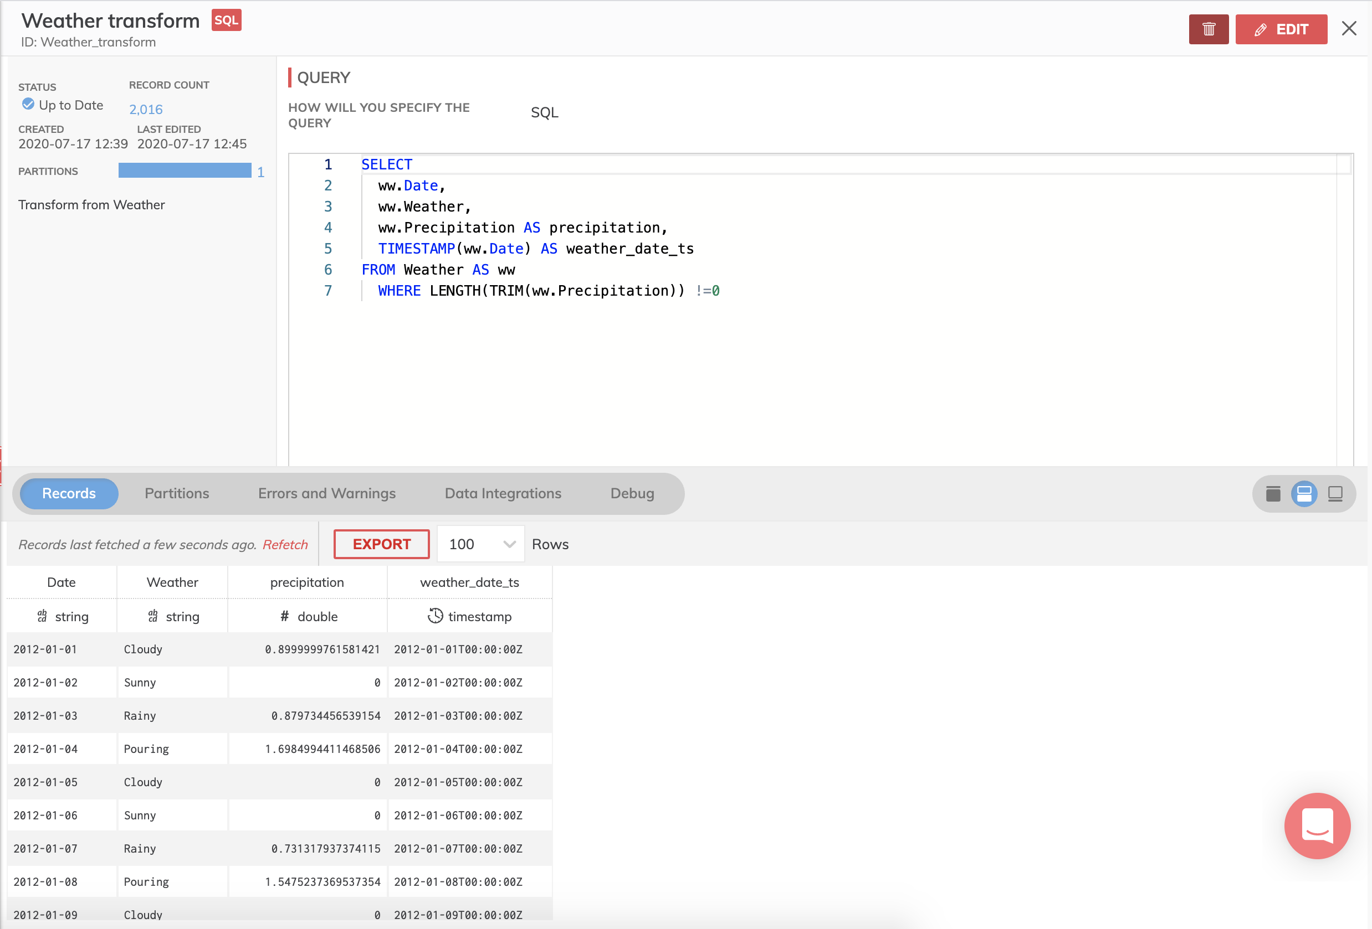Open the chat support bubble
Image resolution: width=1372 pixels, height=929 pixels.
pyautogui.click(x=1317, y=825)
